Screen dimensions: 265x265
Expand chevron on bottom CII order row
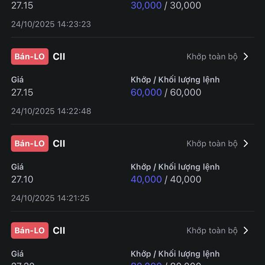246,231
